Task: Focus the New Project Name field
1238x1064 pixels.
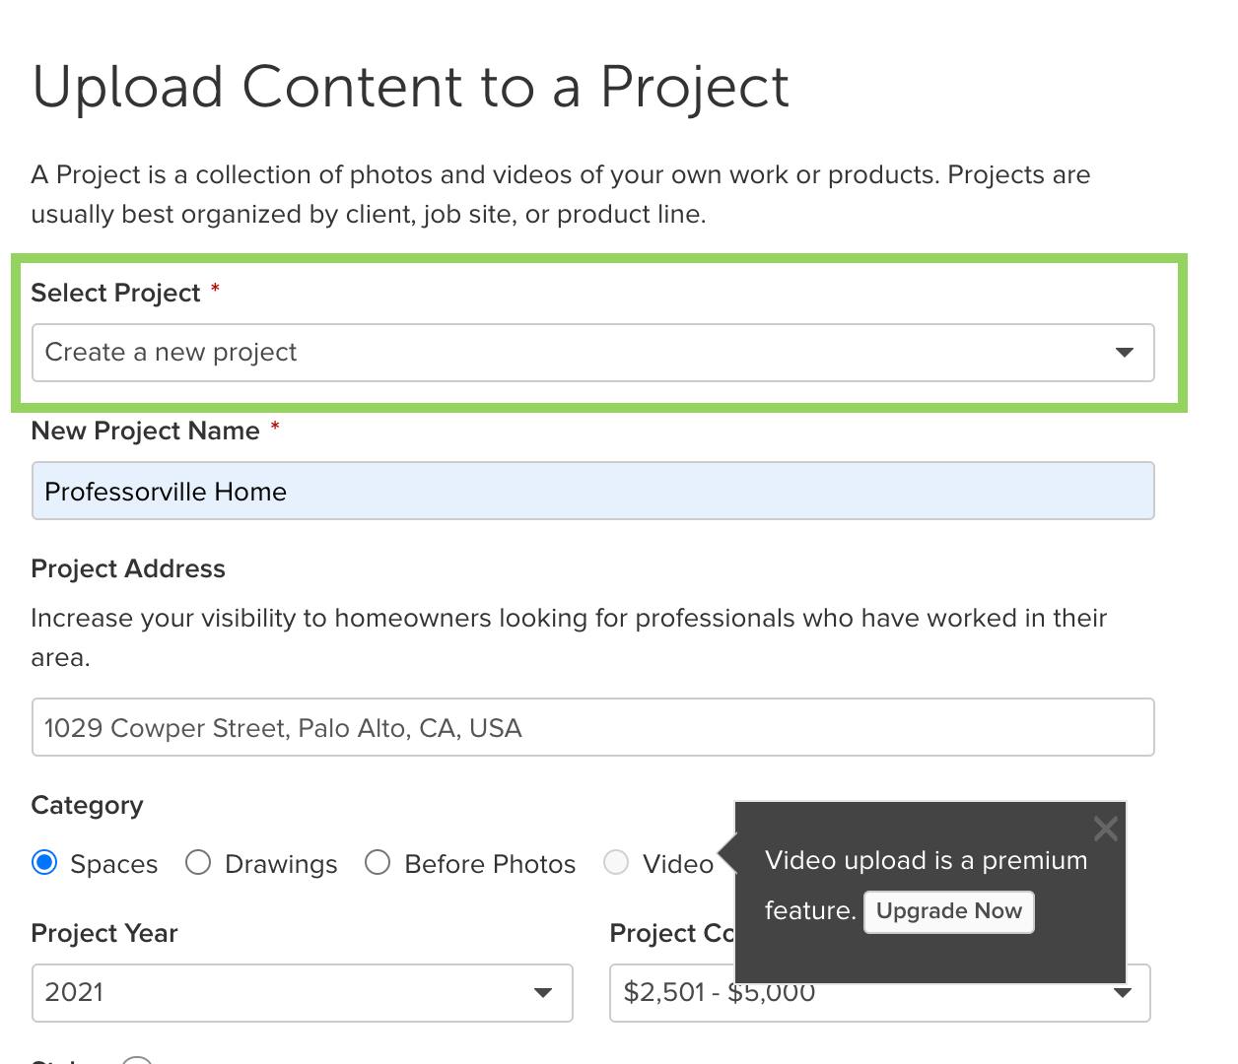Action: click(x=592, y=491)
